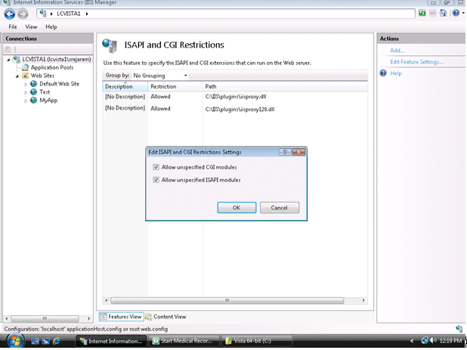Select the MyApp site globe icon
Screen dimensions: 467x350
(34, 101)
